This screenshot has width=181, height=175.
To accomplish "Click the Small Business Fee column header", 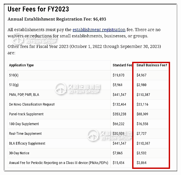I will pos(152,65).
